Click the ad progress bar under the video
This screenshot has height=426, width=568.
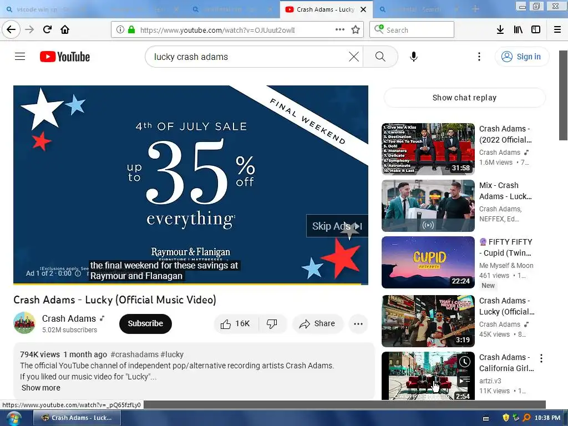pos(191,284)
